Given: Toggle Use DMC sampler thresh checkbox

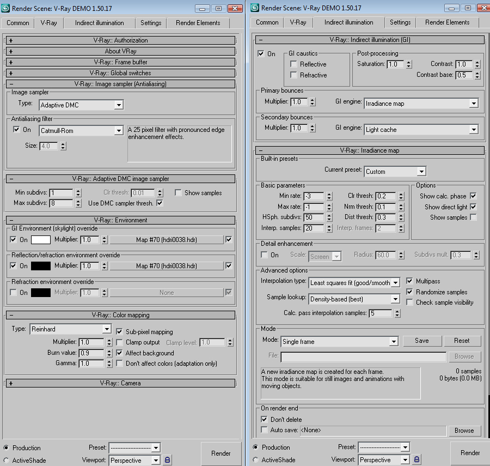Looking at the screenshot, I should [x=160, y=203].
